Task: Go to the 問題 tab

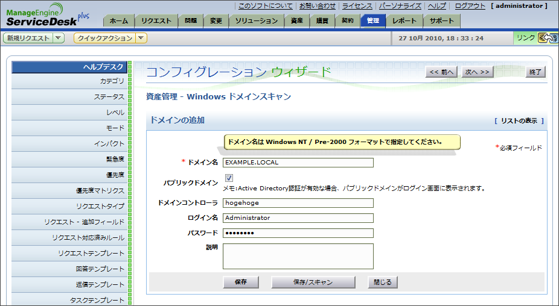Action: coord(191,21)
